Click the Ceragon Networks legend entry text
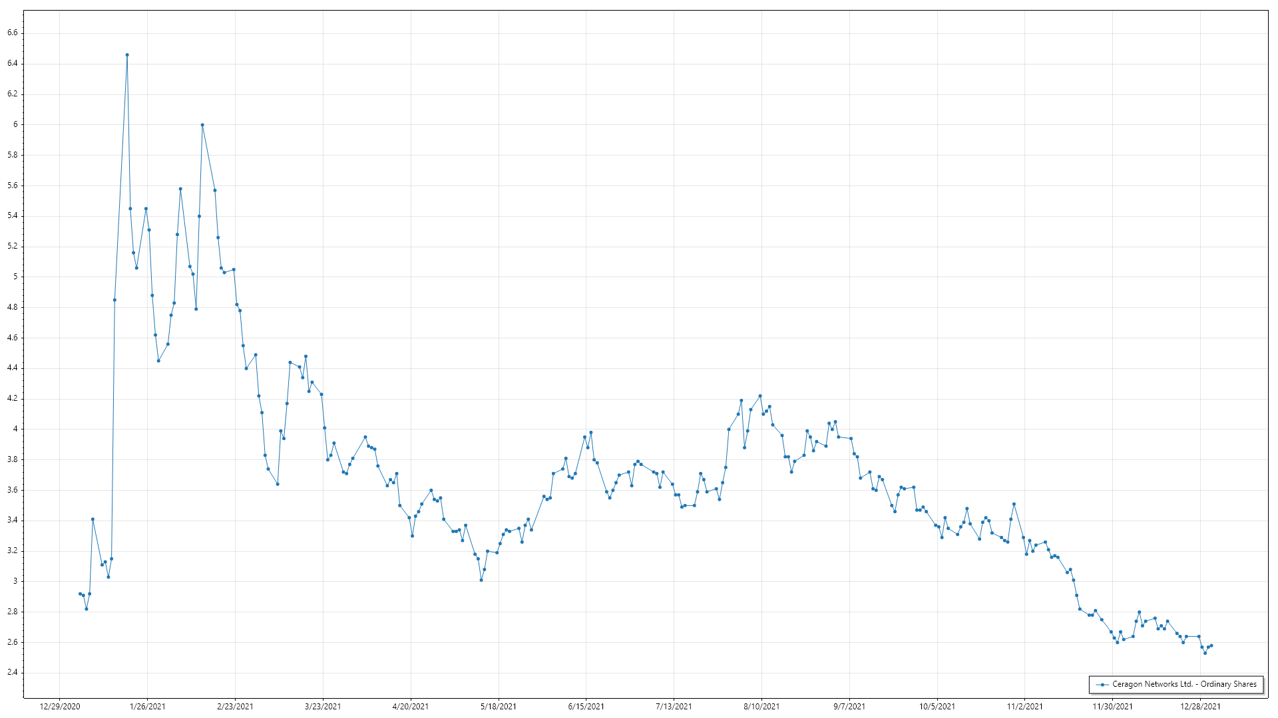Screen dimensions: 1278x718 click(x=1184, y=684)
